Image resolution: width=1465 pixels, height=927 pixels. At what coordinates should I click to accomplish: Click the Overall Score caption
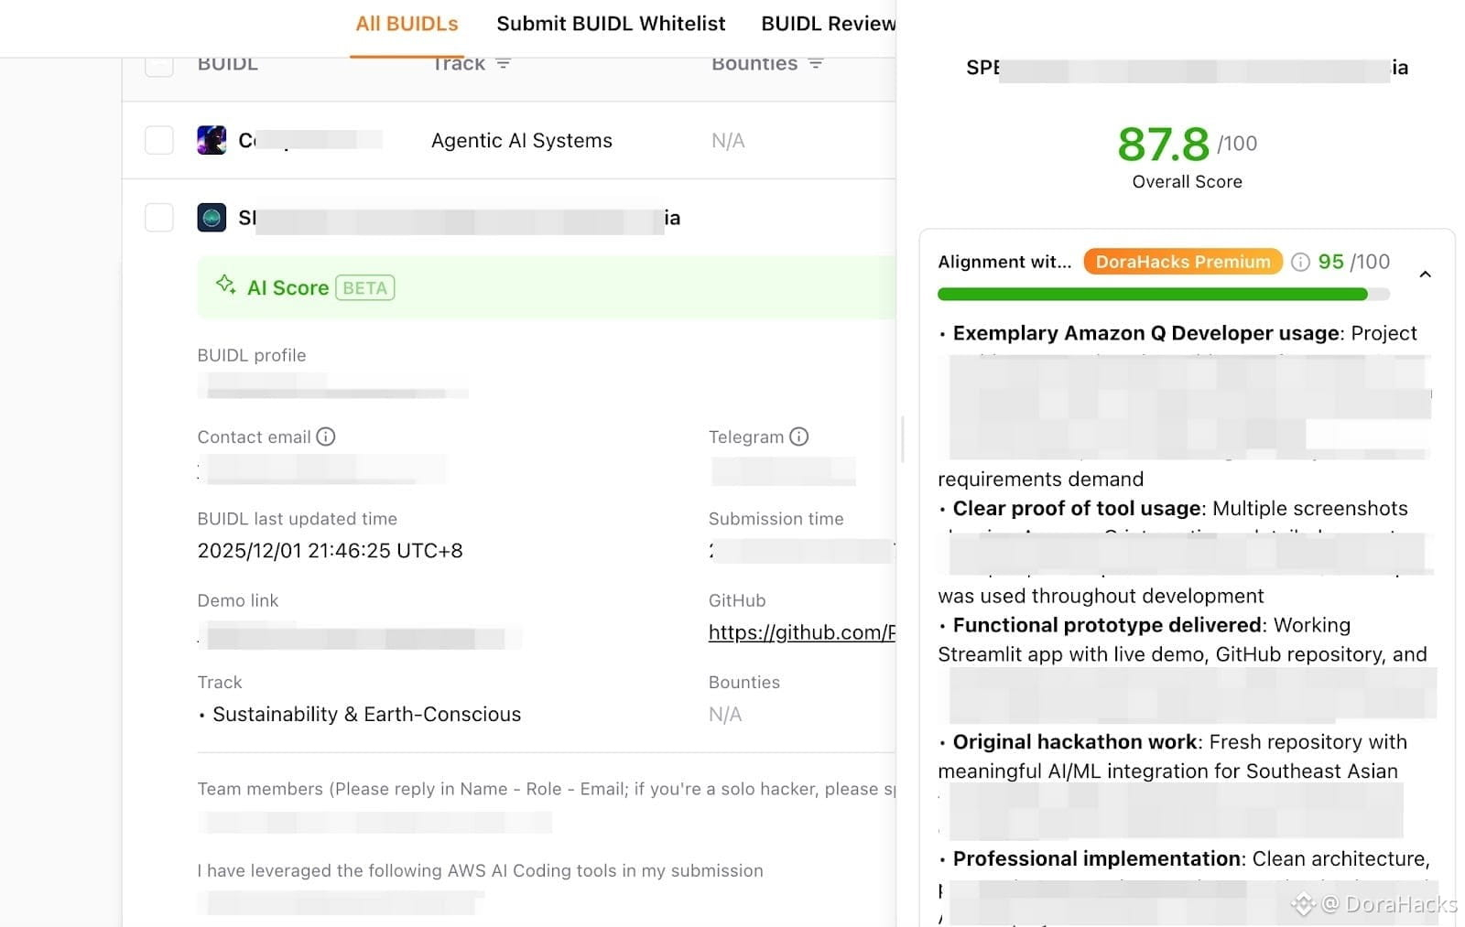click(1187, 181)
